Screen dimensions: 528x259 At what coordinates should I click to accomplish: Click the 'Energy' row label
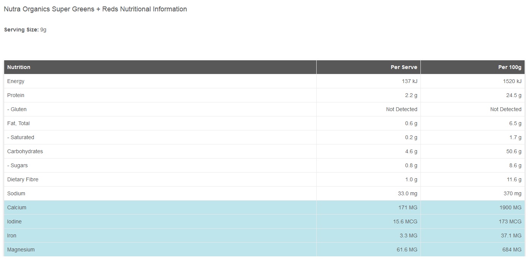point(16,81)
